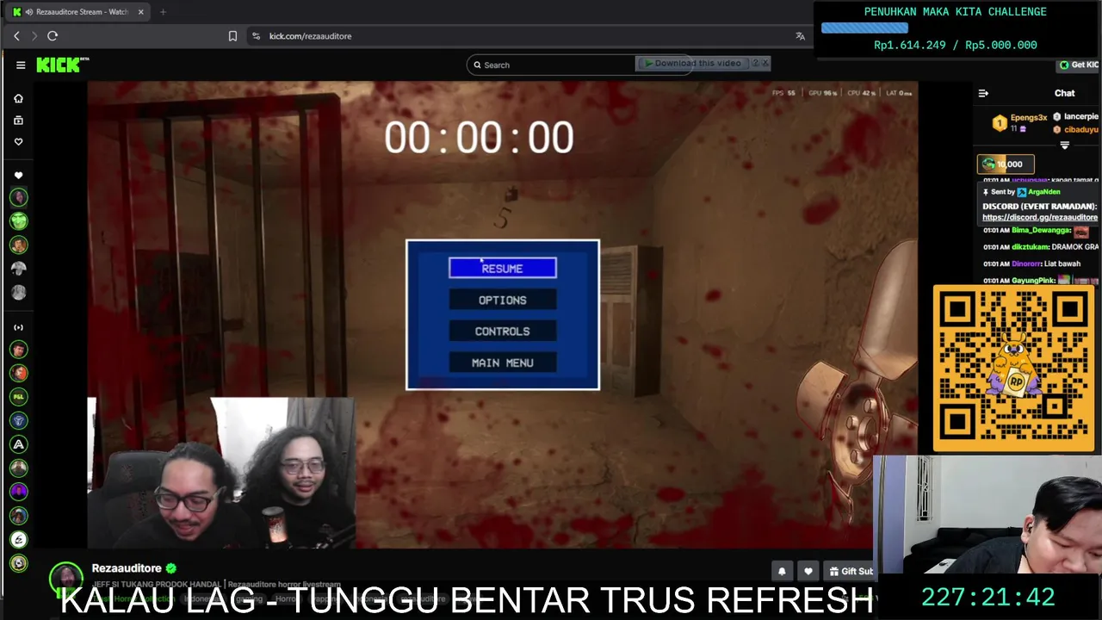Open top gifter Epengs3x profile
Image resolution: width=1102 pixels, height=620 pixels.
click(1028, 117)
